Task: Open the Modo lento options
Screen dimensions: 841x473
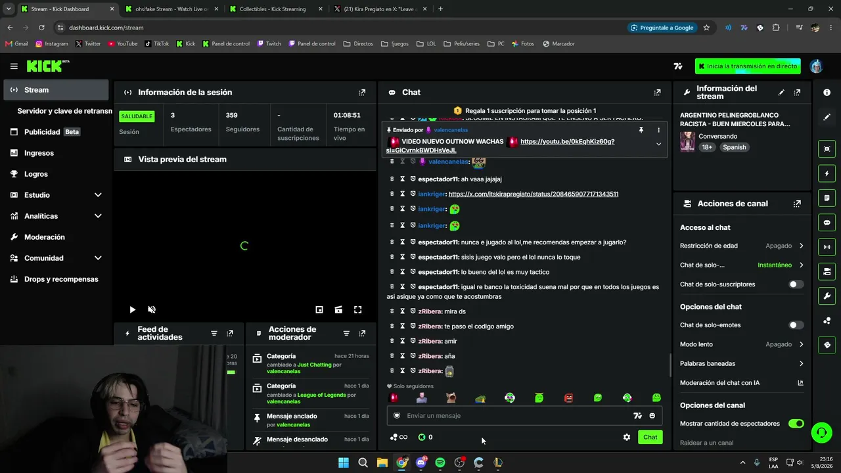Action: 742,344
